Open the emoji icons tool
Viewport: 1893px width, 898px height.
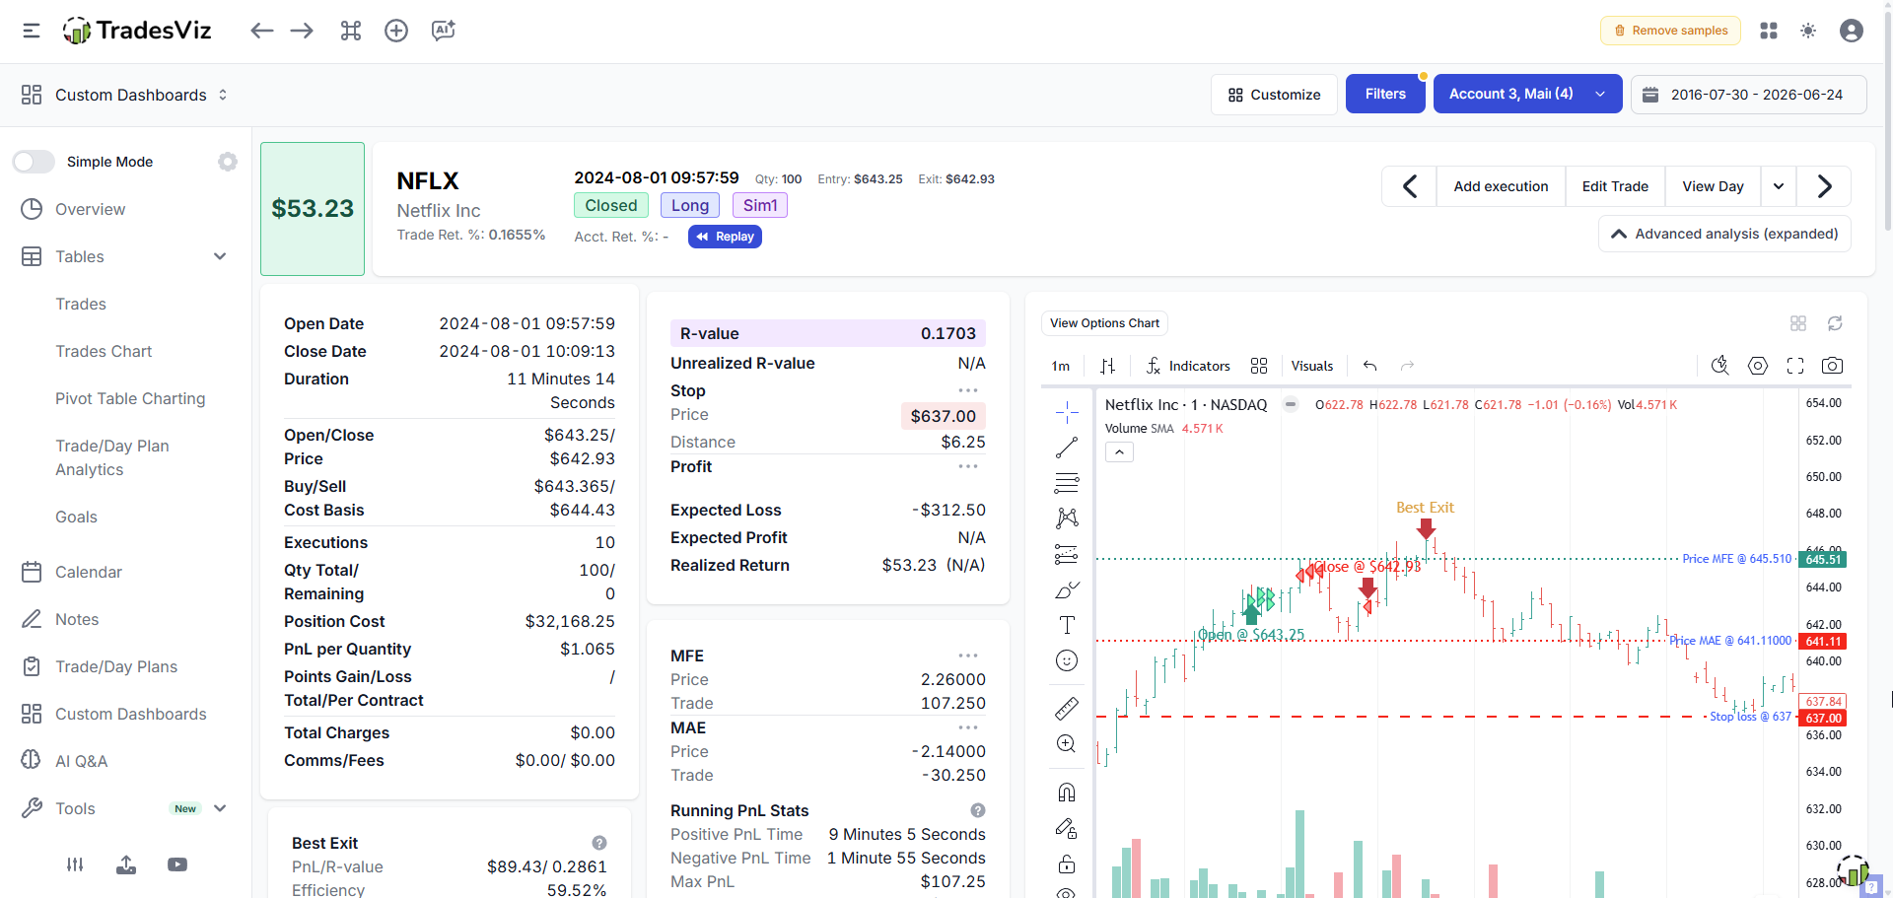1067,660
